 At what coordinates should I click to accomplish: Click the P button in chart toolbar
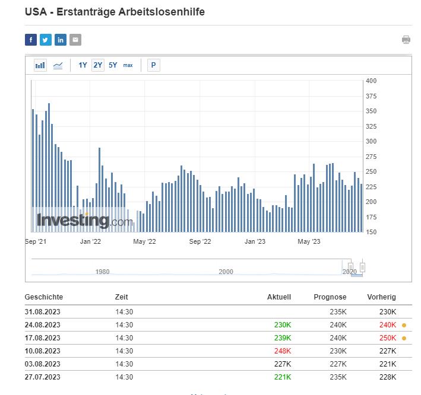click(154, 65)
